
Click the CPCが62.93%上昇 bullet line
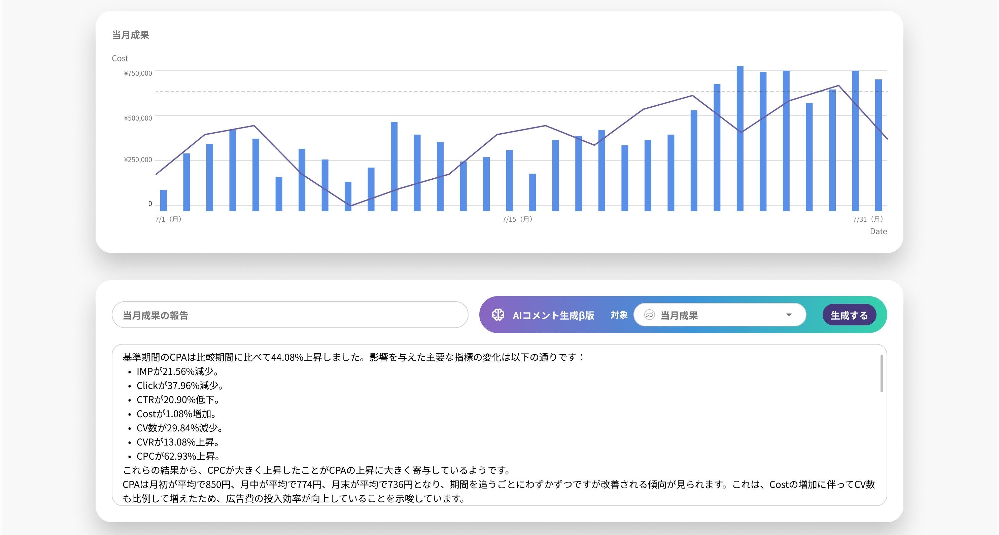(x=178, y=456)
